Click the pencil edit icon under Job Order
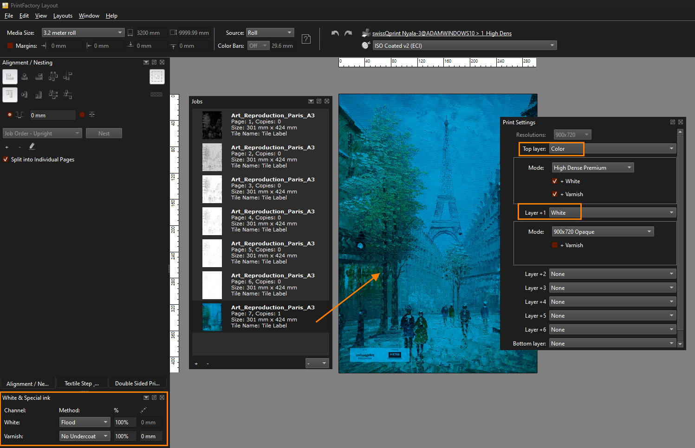 pyautogui.click(x=32, y=146)
